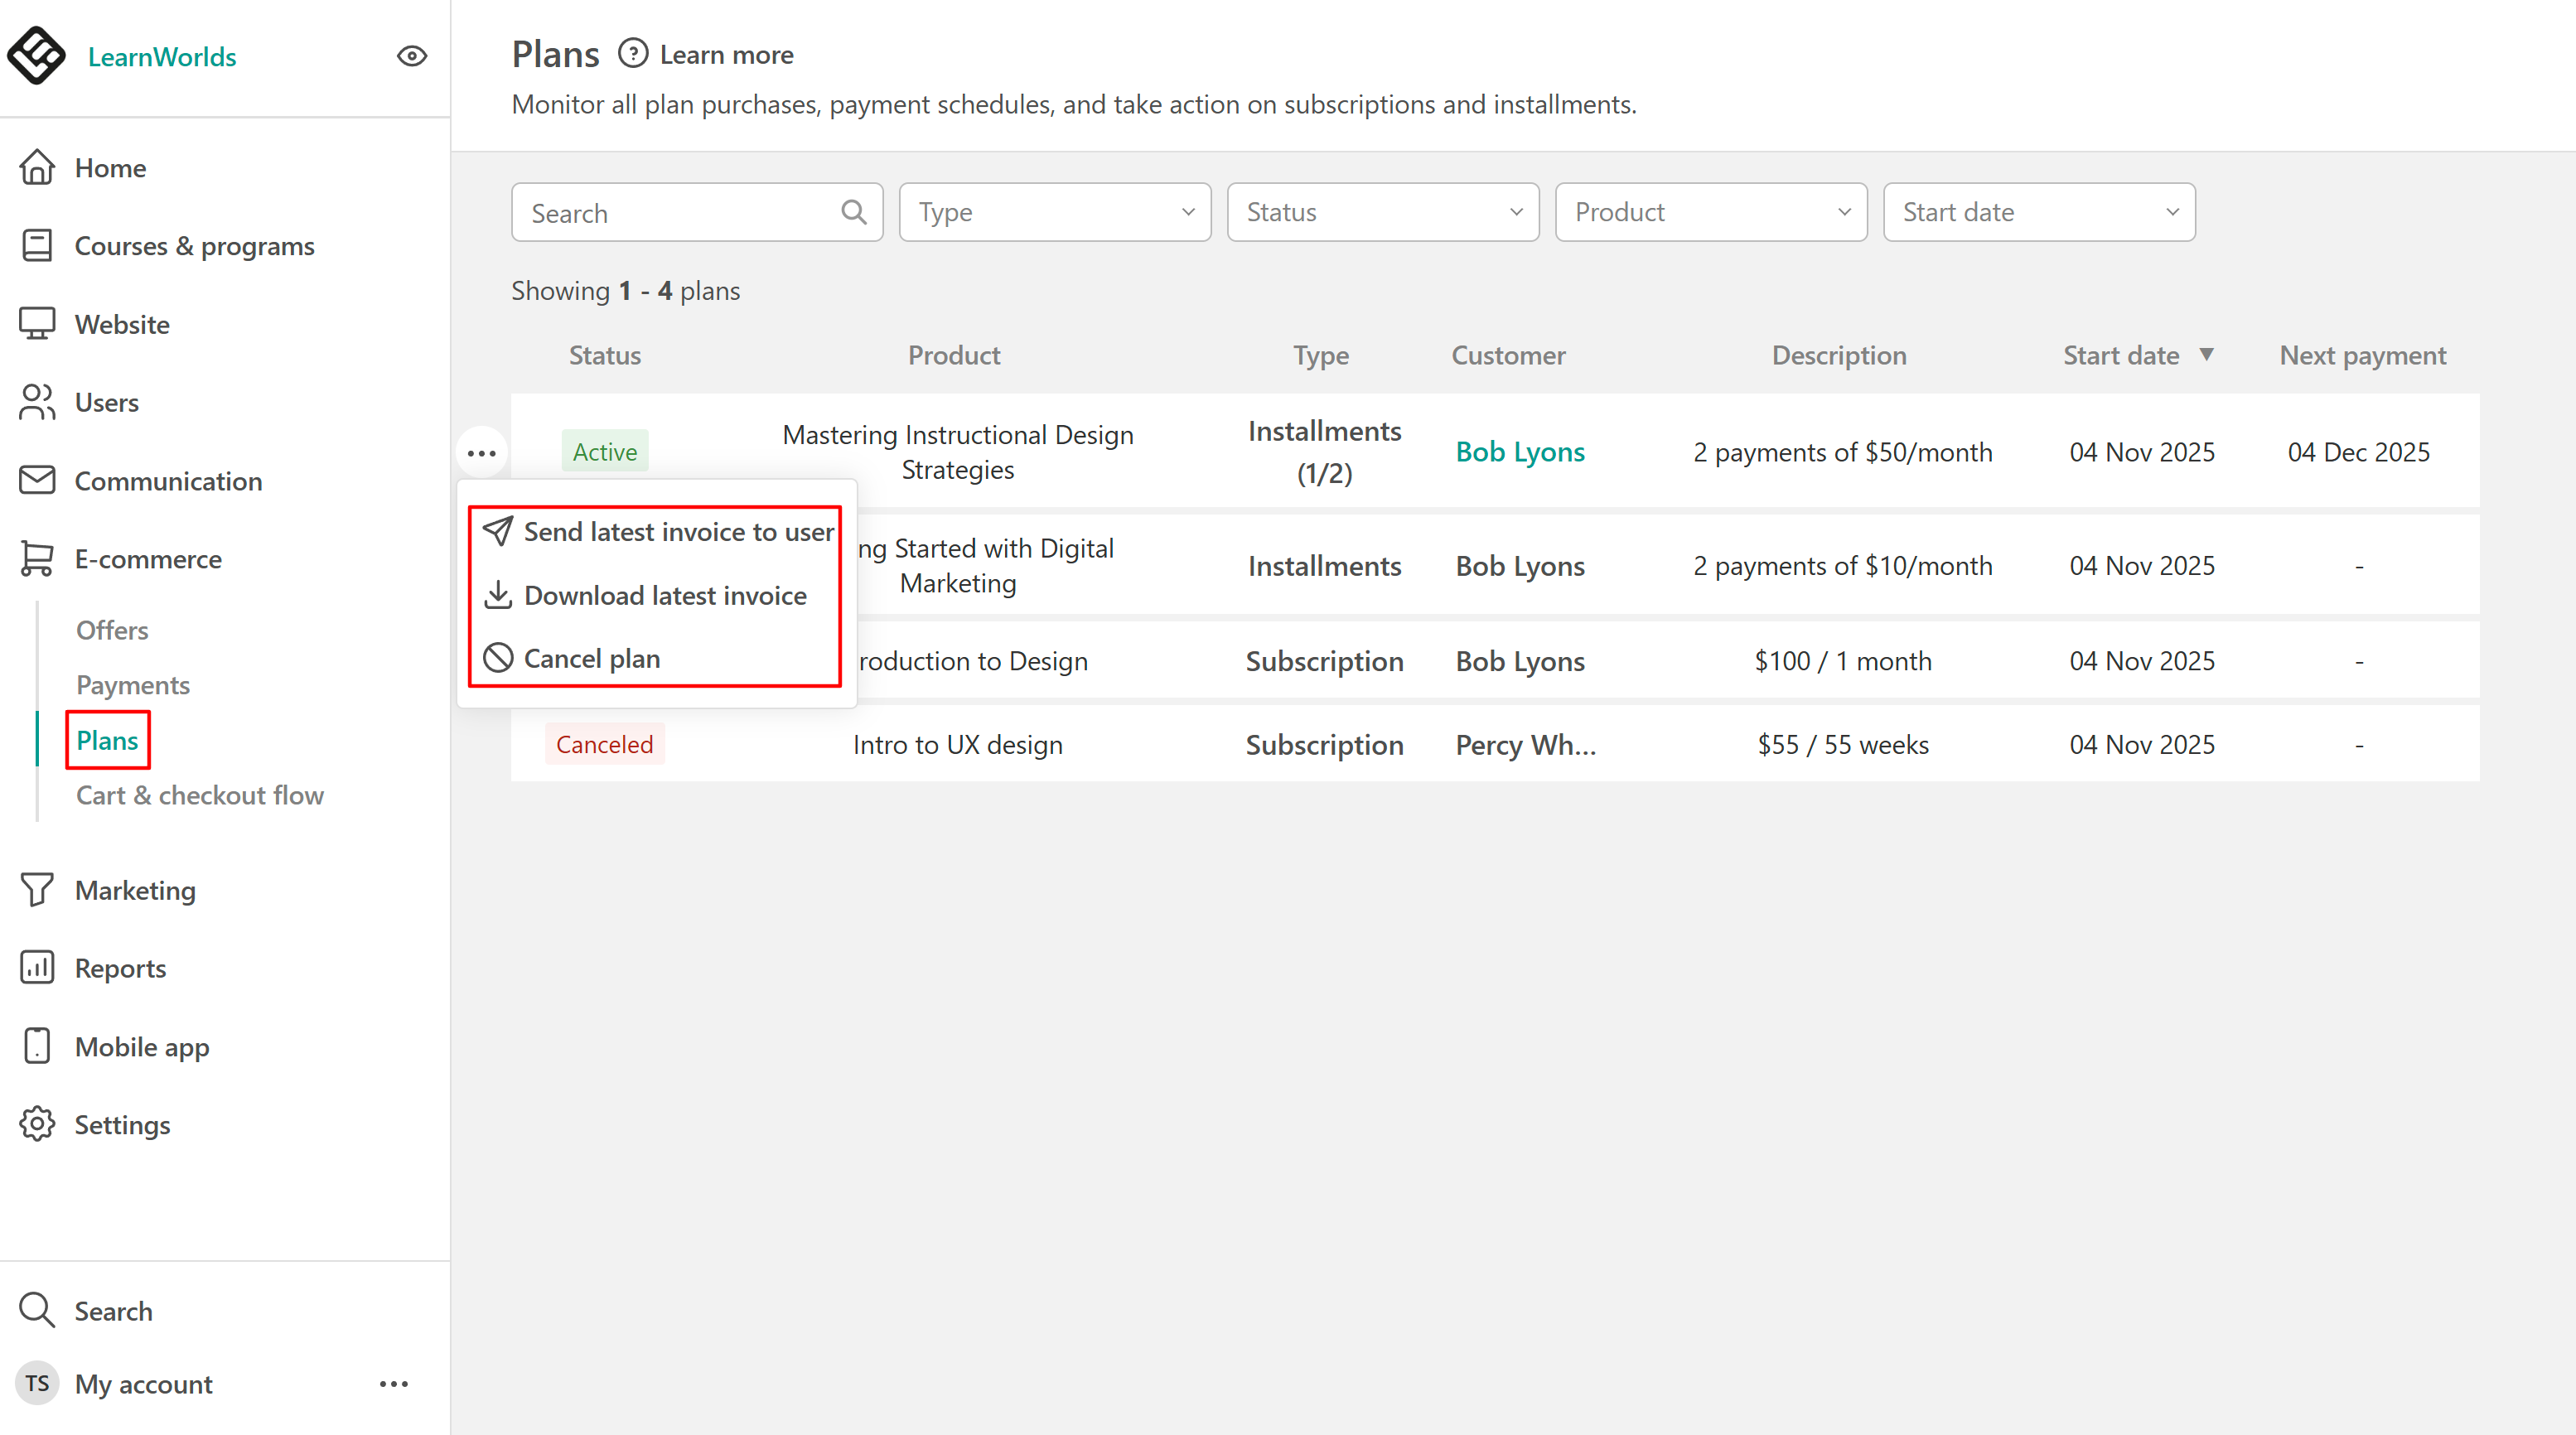Viewport: 2576px width, 1435px height.
Task: Choose Cancel plan from the menu
Action: (591, 659)
